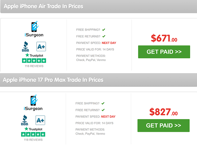Click the $827.00 trade-in price
The image size is (197, 145).
point(163,112)
